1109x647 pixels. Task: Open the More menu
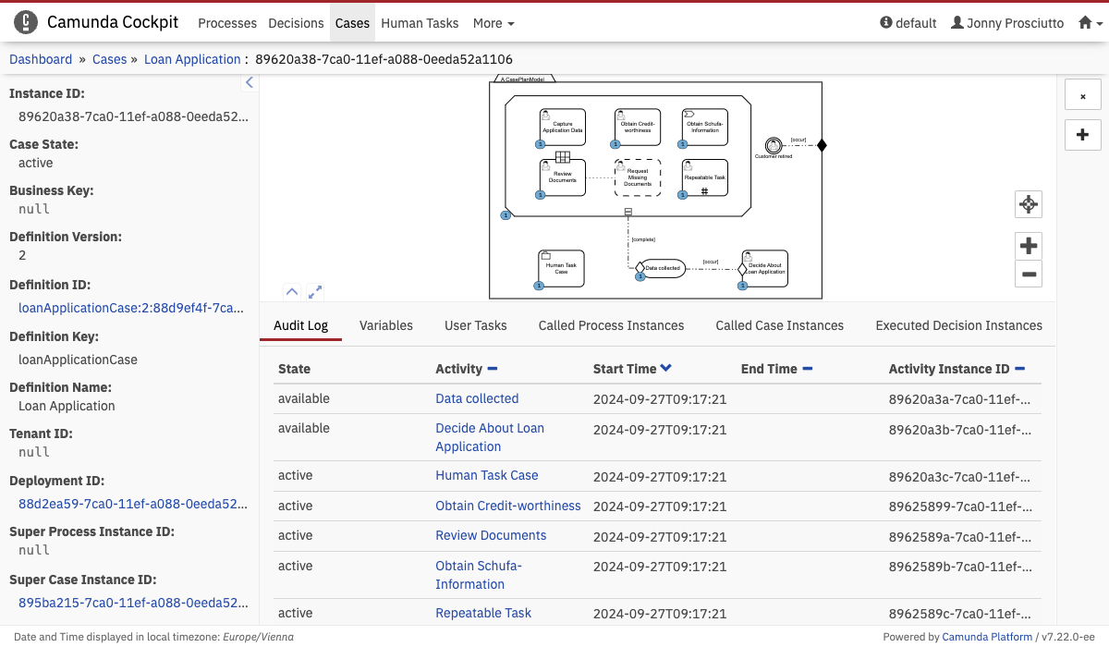pyautogui.click(x=494, y=23)
